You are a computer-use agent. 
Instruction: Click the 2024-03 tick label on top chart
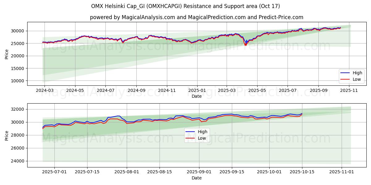pos(45,91)
